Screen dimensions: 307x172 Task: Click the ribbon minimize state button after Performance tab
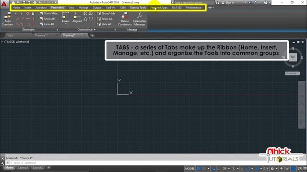click(210, 8)
